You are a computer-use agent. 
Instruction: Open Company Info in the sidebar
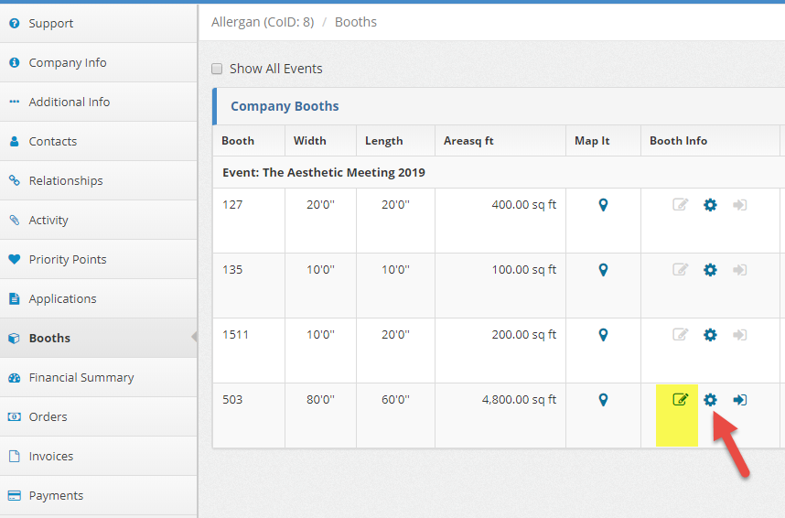(67, 62)
